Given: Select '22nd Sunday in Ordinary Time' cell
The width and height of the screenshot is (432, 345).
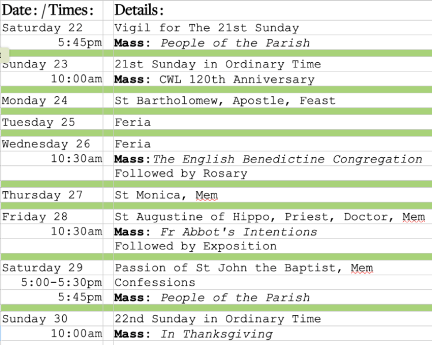Looking at the screenshot, I should click(x=273, y=319).
